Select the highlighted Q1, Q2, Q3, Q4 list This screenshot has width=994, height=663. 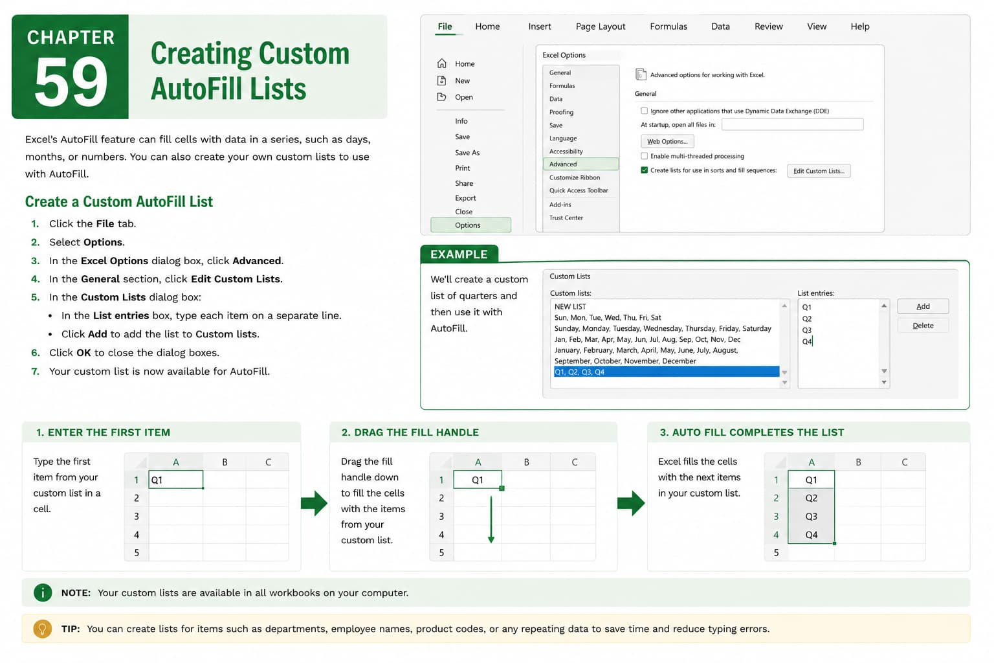point(666,372)
